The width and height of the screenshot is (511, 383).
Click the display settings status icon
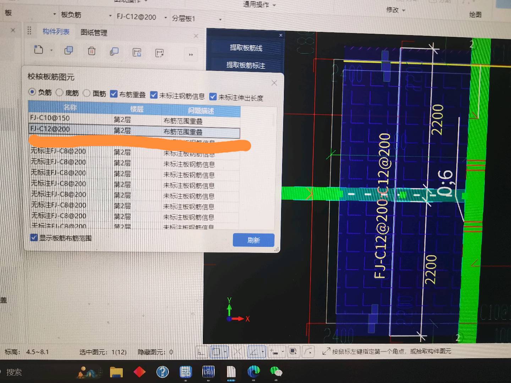293,351
